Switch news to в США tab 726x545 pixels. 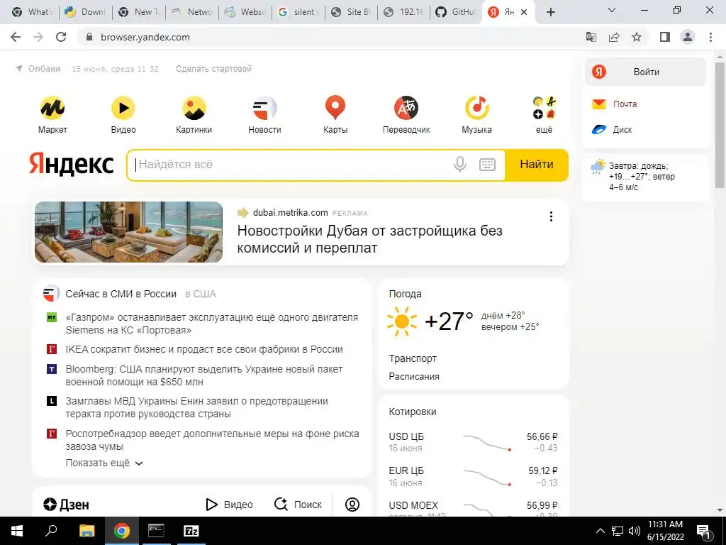pyautogui.click(x=200, y=294)
